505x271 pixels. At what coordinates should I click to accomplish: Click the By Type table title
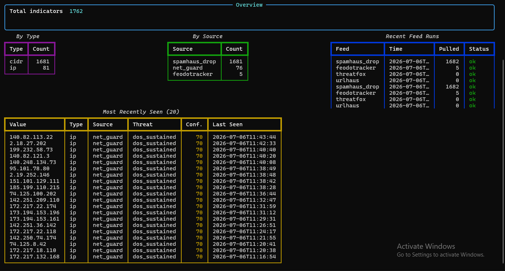click(28, 36)
